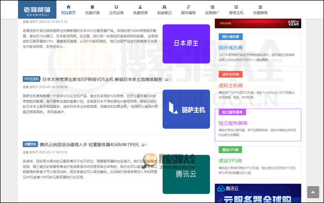
Task: Open the 运营推广 navigation item
Action: [212, 10]
